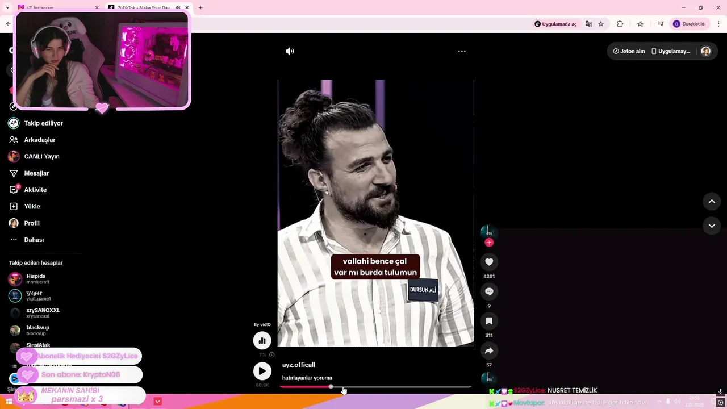Screen dimensions: 727x409
Task: Go to the next video arrow
Action: 712,226
